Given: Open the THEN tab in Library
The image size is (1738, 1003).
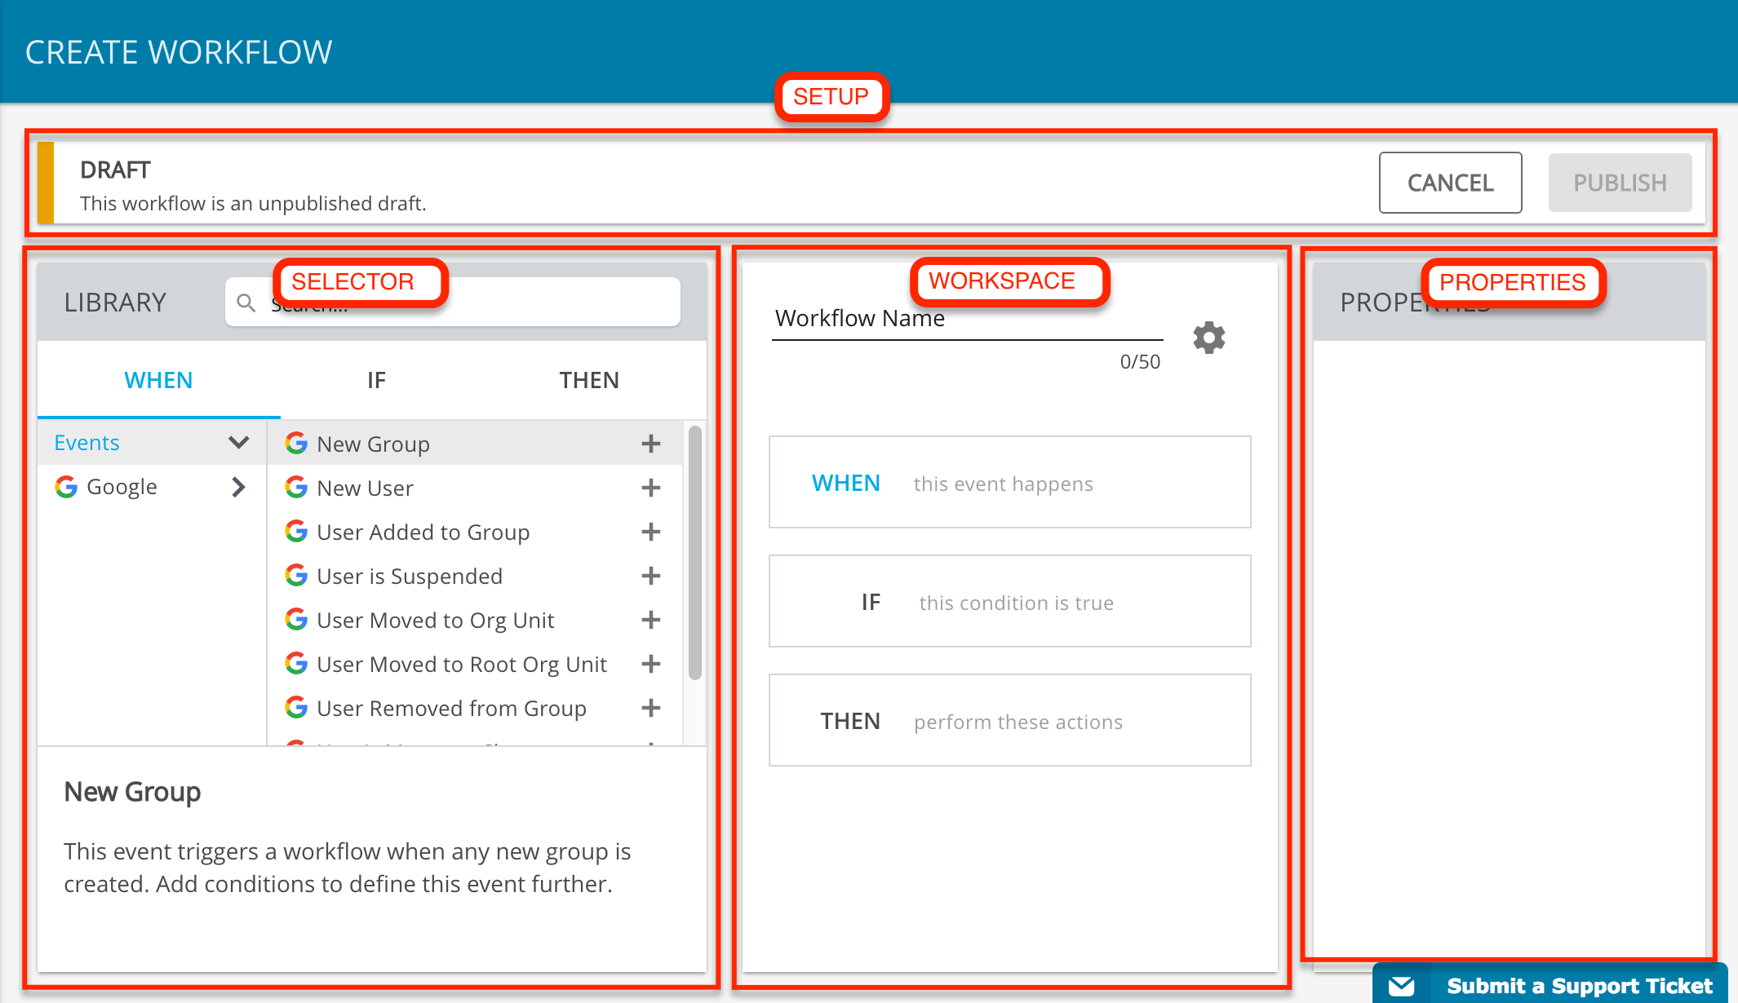Looking at the screenshot, I should (x=589, y=380).
